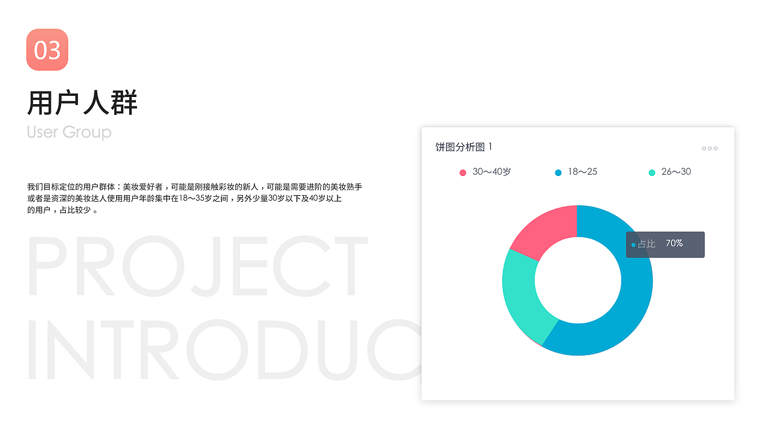The image size is (766, 431).
Task: Toggle the pink 30~40岁 legend dot
Action: tap(463, 172)
